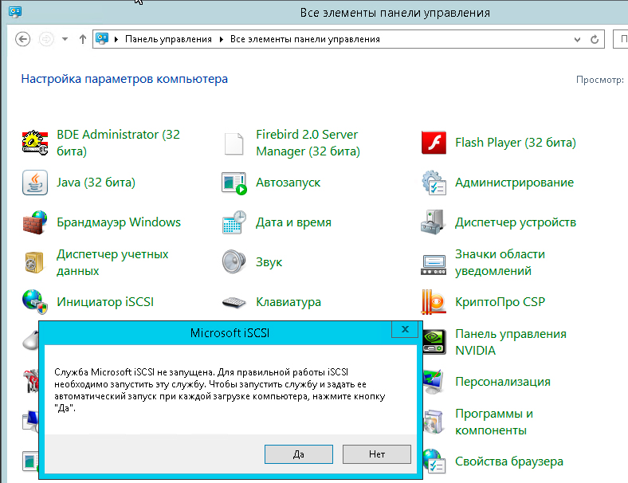Open Брандмауэр Windows text link
The image size is (628, 483).
(119, 222)
